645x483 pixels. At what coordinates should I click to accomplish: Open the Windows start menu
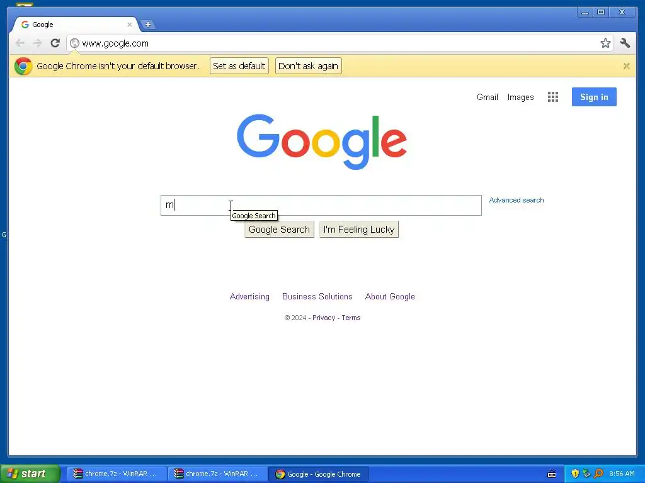[x=30, y=474]
